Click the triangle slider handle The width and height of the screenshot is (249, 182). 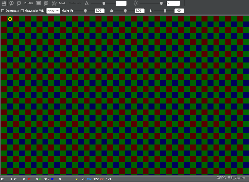[x=104, y=3]
